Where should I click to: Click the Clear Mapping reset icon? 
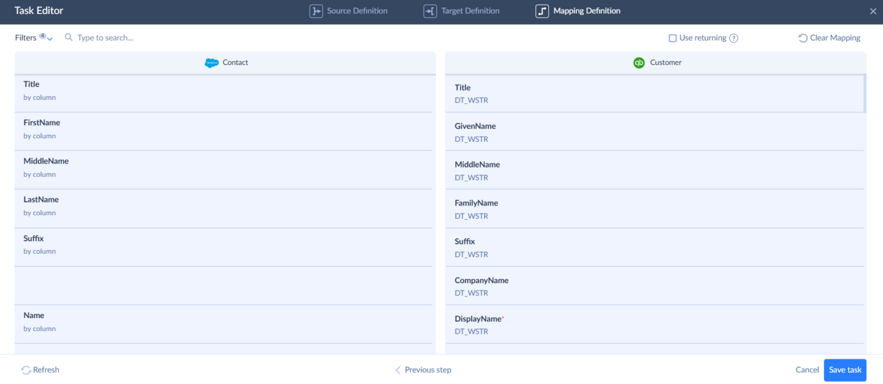[x=803, y=38]
